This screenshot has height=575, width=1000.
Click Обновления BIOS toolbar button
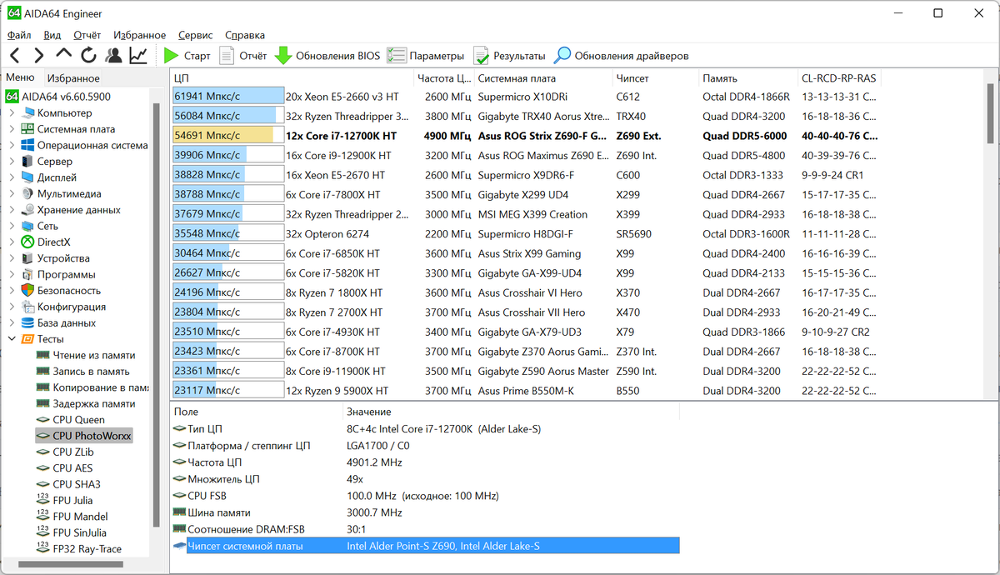click(x=327, y=56)
